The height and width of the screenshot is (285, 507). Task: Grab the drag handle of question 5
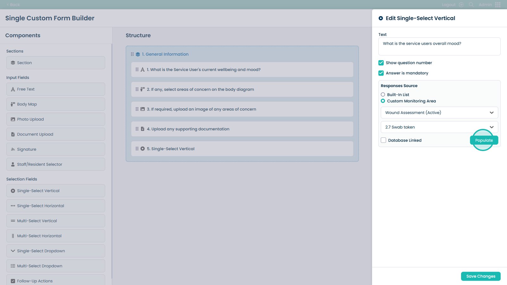coord(137,149)
